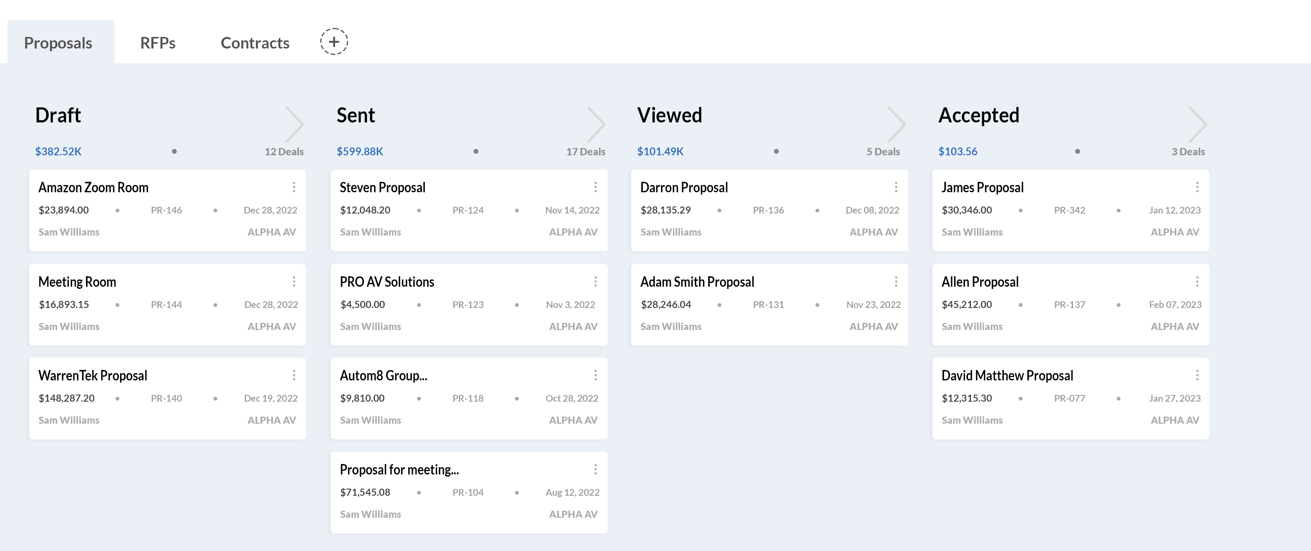
Task: Switch to the RFPs tab
Action: click(x=158, y=43)
